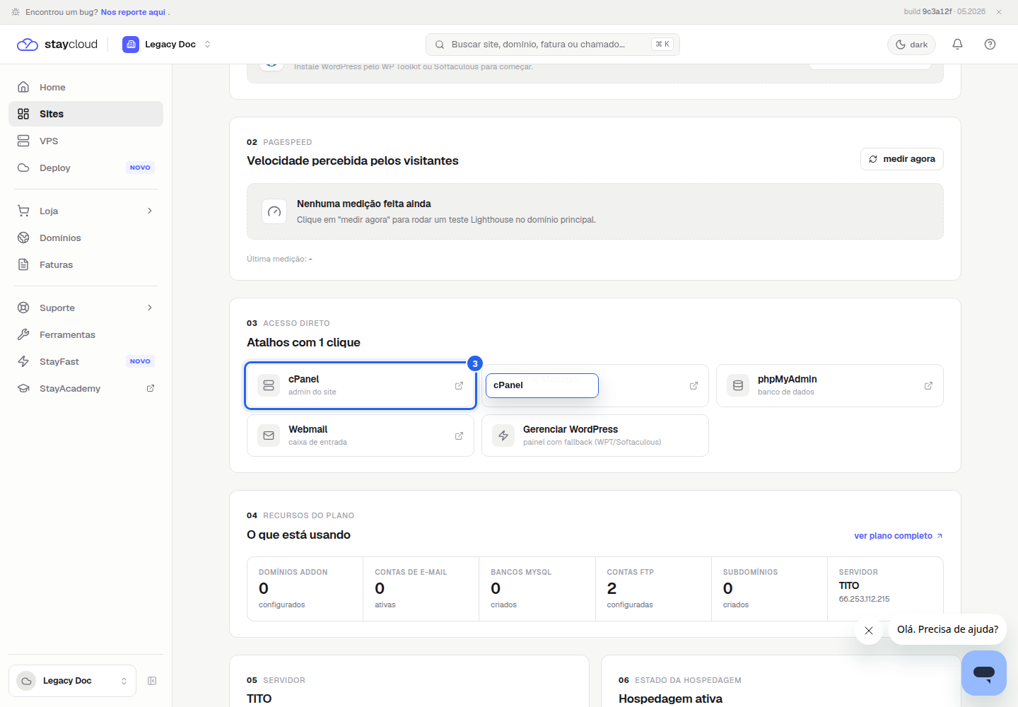Screen dimensions: 1018x707
Task: Click the SUBDOMÍNIOS label
Action: 750,572
